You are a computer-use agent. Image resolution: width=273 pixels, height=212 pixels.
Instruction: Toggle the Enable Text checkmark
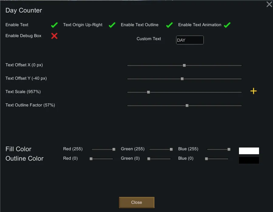[x=54, y=25]
